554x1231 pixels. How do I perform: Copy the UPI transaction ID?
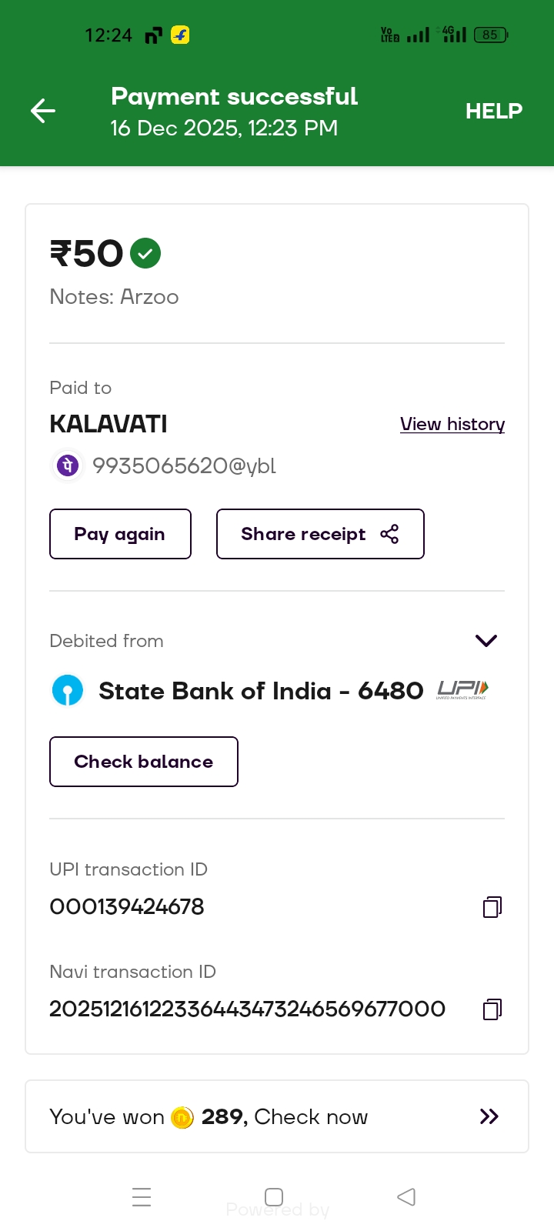click(x=492, y=907)
